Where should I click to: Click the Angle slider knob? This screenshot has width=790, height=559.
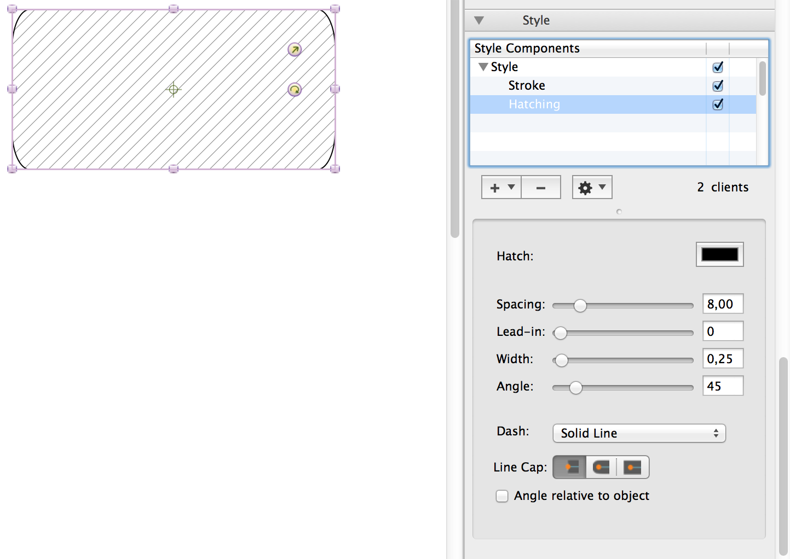pyautogui.click(x=575, y=388)
